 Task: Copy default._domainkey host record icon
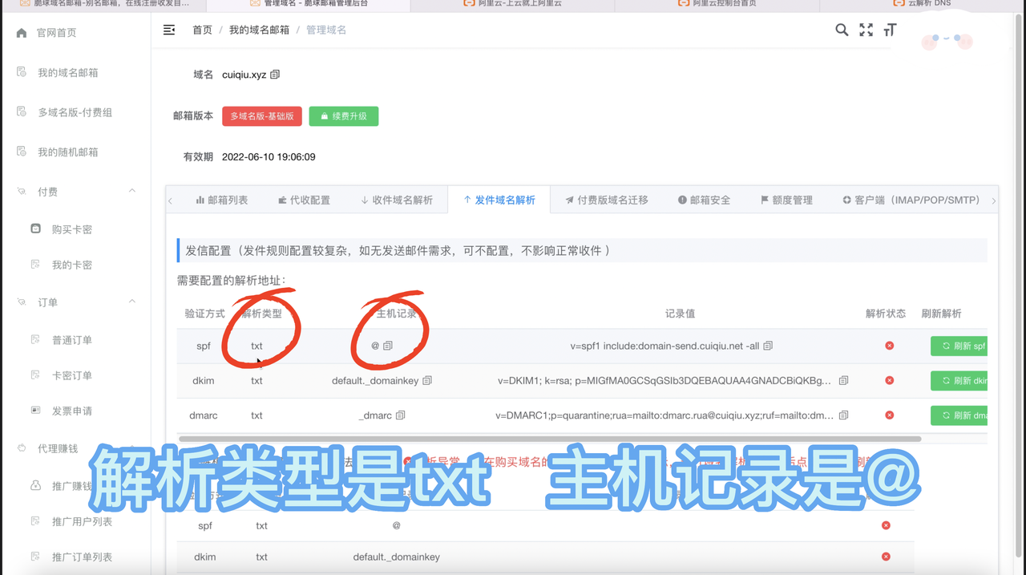coord(427,381)
